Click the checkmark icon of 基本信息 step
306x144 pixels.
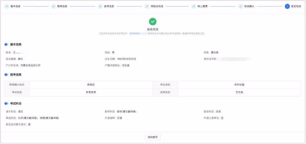coord(7,6)
